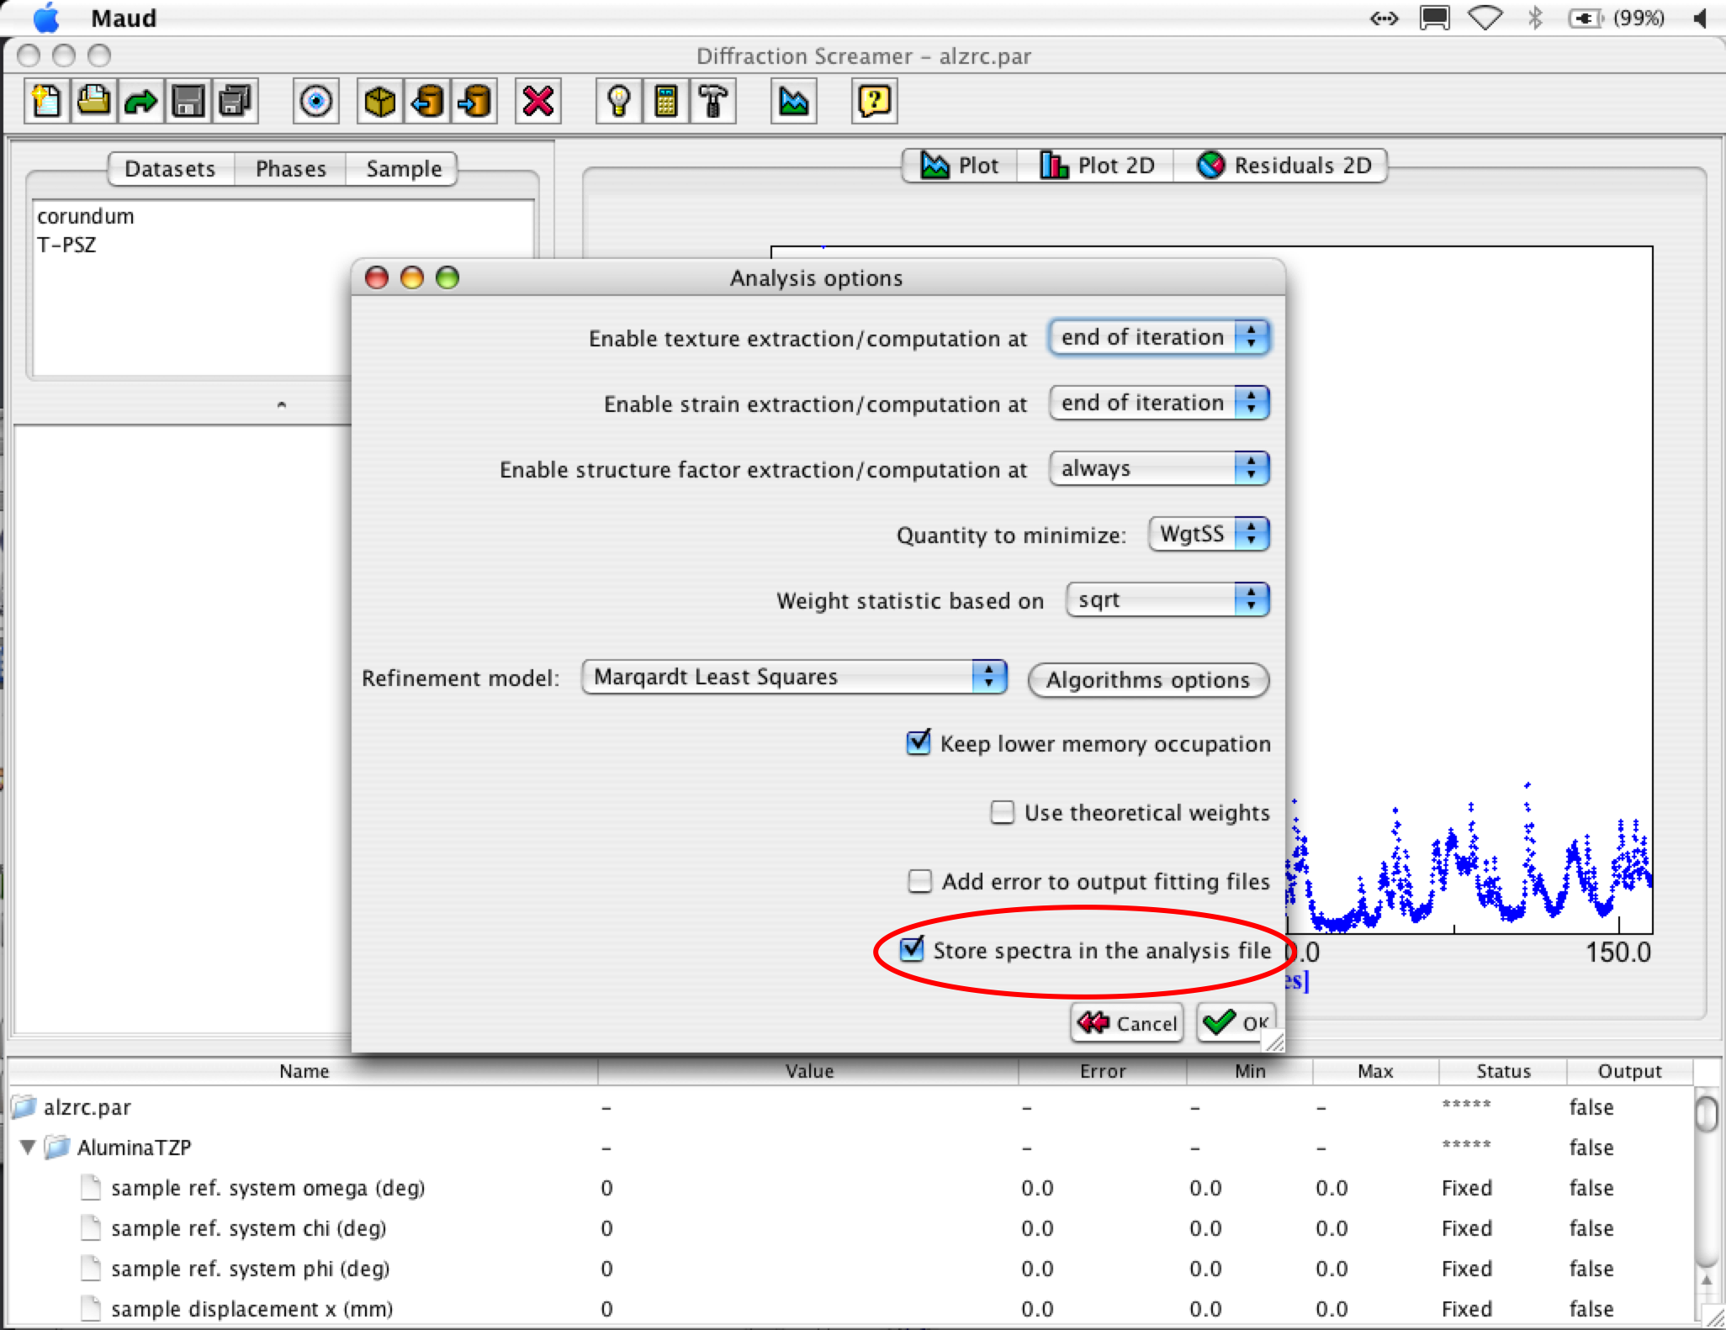Viewport: 1726px width, 1330px height.
Task: Click the yellow question mark help icon
Action: tap(874, 102)
